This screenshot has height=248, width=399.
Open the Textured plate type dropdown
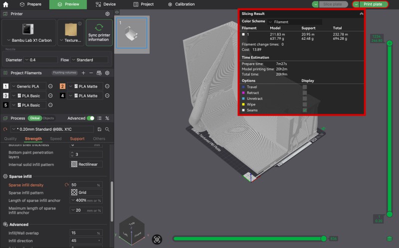pyautogui.click(x=71, y=40)
